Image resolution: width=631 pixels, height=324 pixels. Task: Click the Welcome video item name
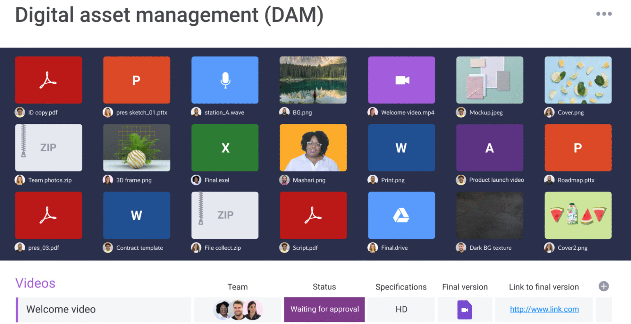point(61,309)
